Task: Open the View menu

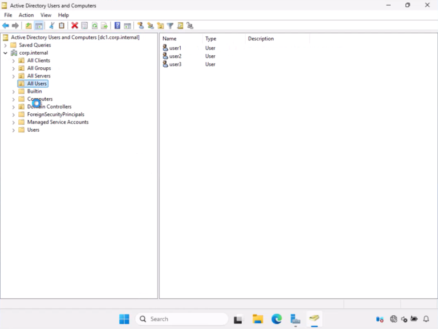Action: [46, 15]
